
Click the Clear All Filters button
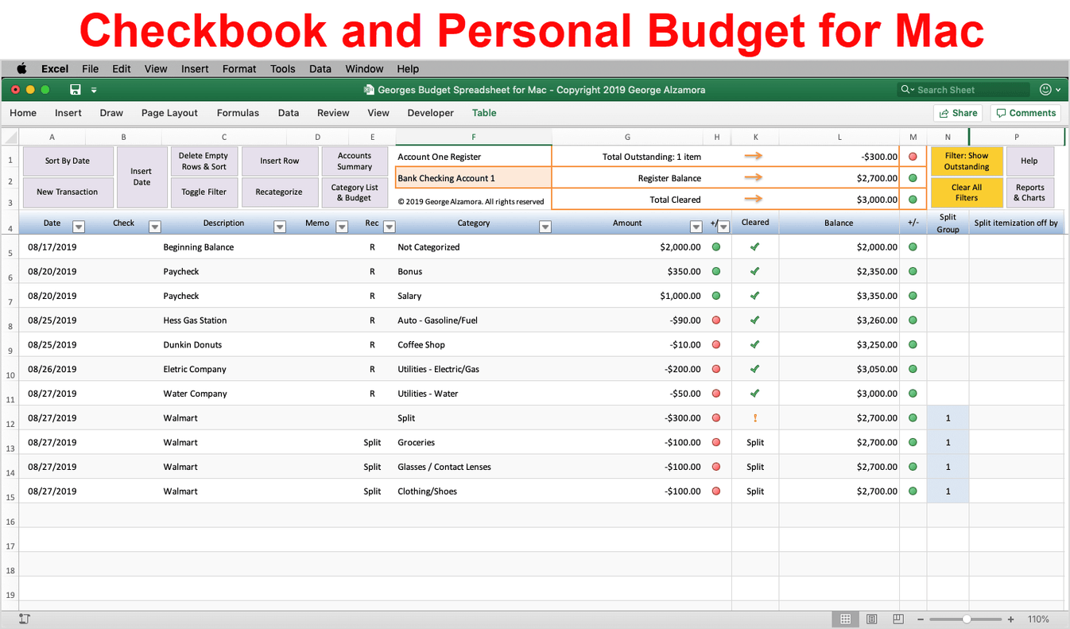[966, 192]
